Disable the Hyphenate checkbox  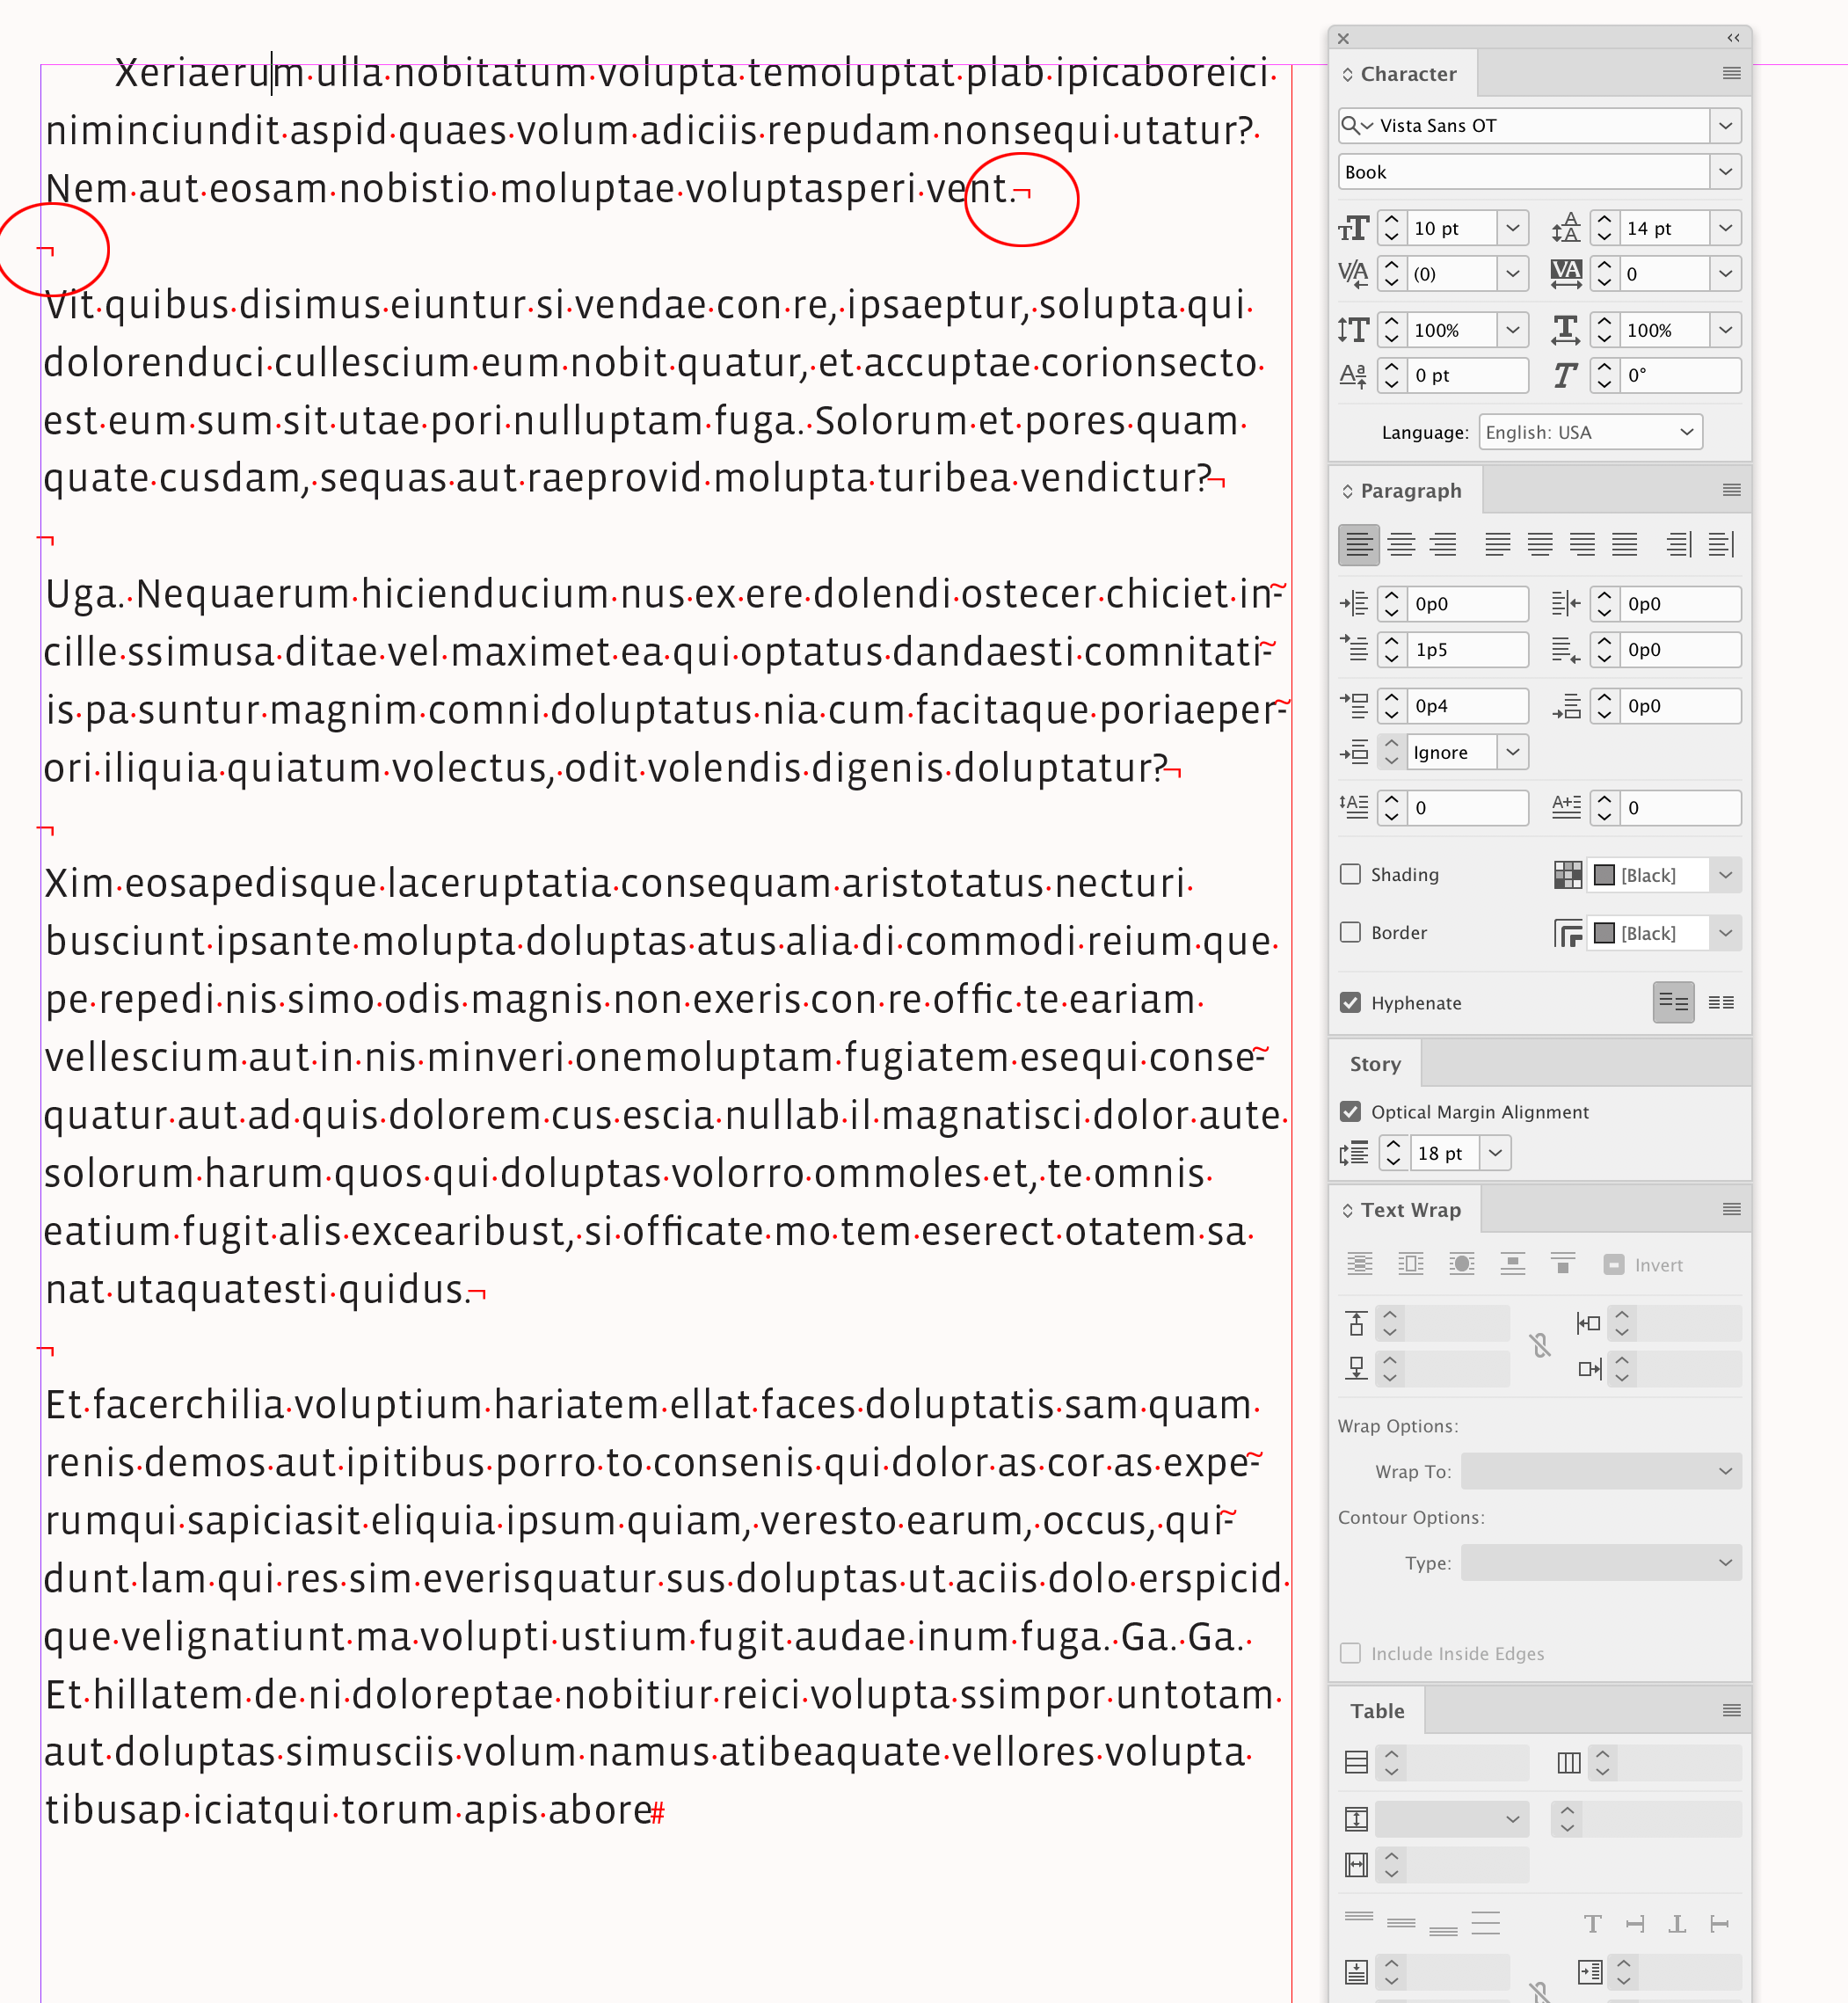click(x=1351, y=1002)
